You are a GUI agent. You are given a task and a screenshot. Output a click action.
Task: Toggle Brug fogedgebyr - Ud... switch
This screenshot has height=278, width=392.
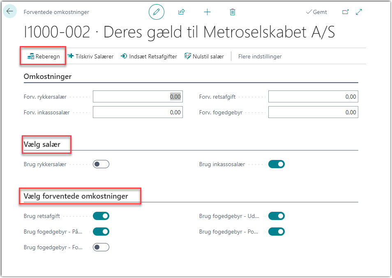[277, 216]
